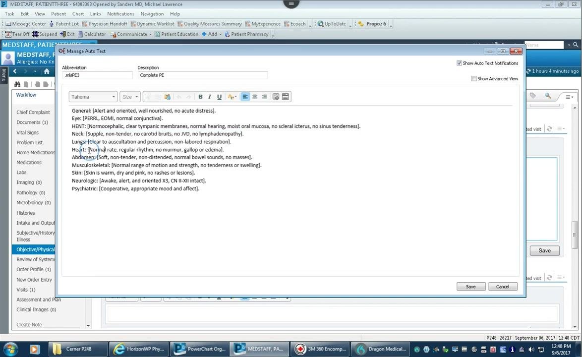The width and height of the screenshot is (582, 357).
Task: Center align the auto text
Action: click(255, 97)
